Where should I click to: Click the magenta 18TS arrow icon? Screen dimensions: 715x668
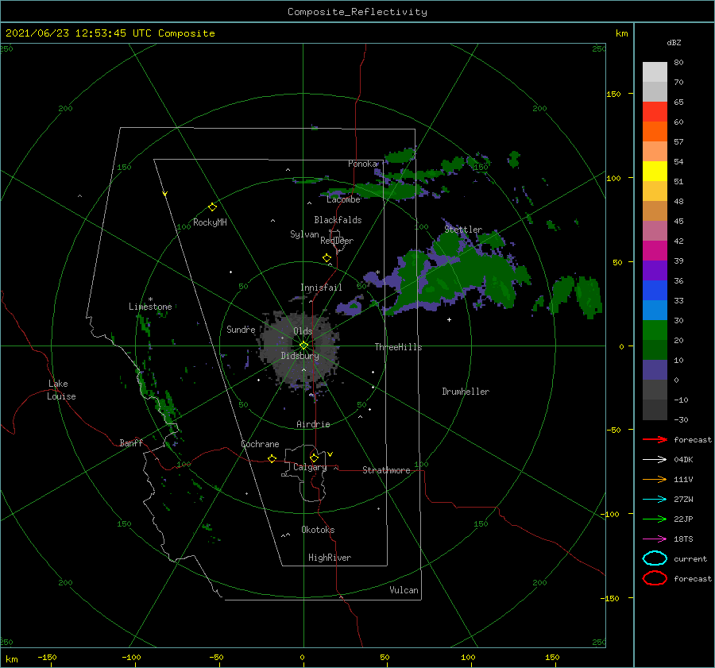point(655,539)
